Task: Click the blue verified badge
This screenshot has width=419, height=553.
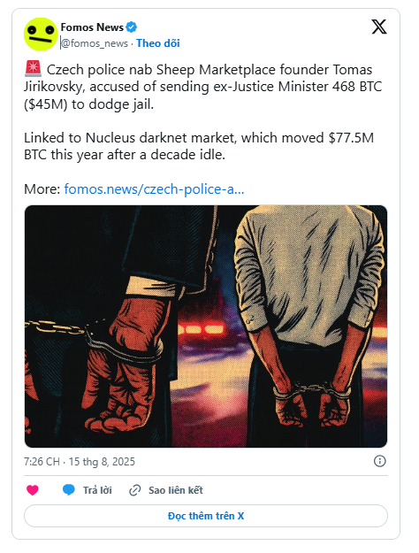Action: click(132, 27)
